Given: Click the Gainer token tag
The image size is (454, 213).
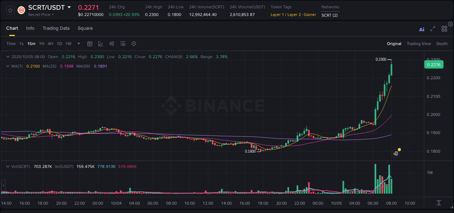Looking at the screenshot, I should [x=309, y=15].
